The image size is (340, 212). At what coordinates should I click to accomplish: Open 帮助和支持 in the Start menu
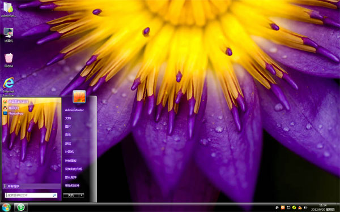pos(72,185)
